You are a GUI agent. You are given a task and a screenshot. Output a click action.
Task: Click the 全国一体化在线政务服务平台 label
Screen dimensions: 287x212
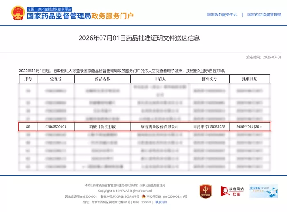click(x=50, y=9)
